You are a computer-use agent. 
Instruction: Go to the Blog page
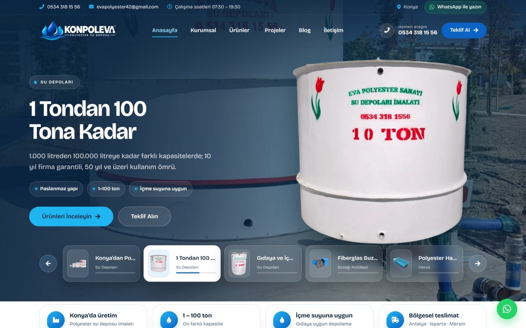tap(305, 30)
